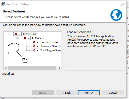Viewport: 129px width, 99px height.
Task: Open Create Locator install option dropdown
Action: pos(35,42)
